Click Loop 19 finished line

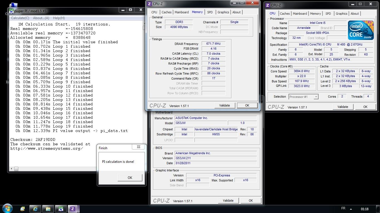tap(54, 126)
